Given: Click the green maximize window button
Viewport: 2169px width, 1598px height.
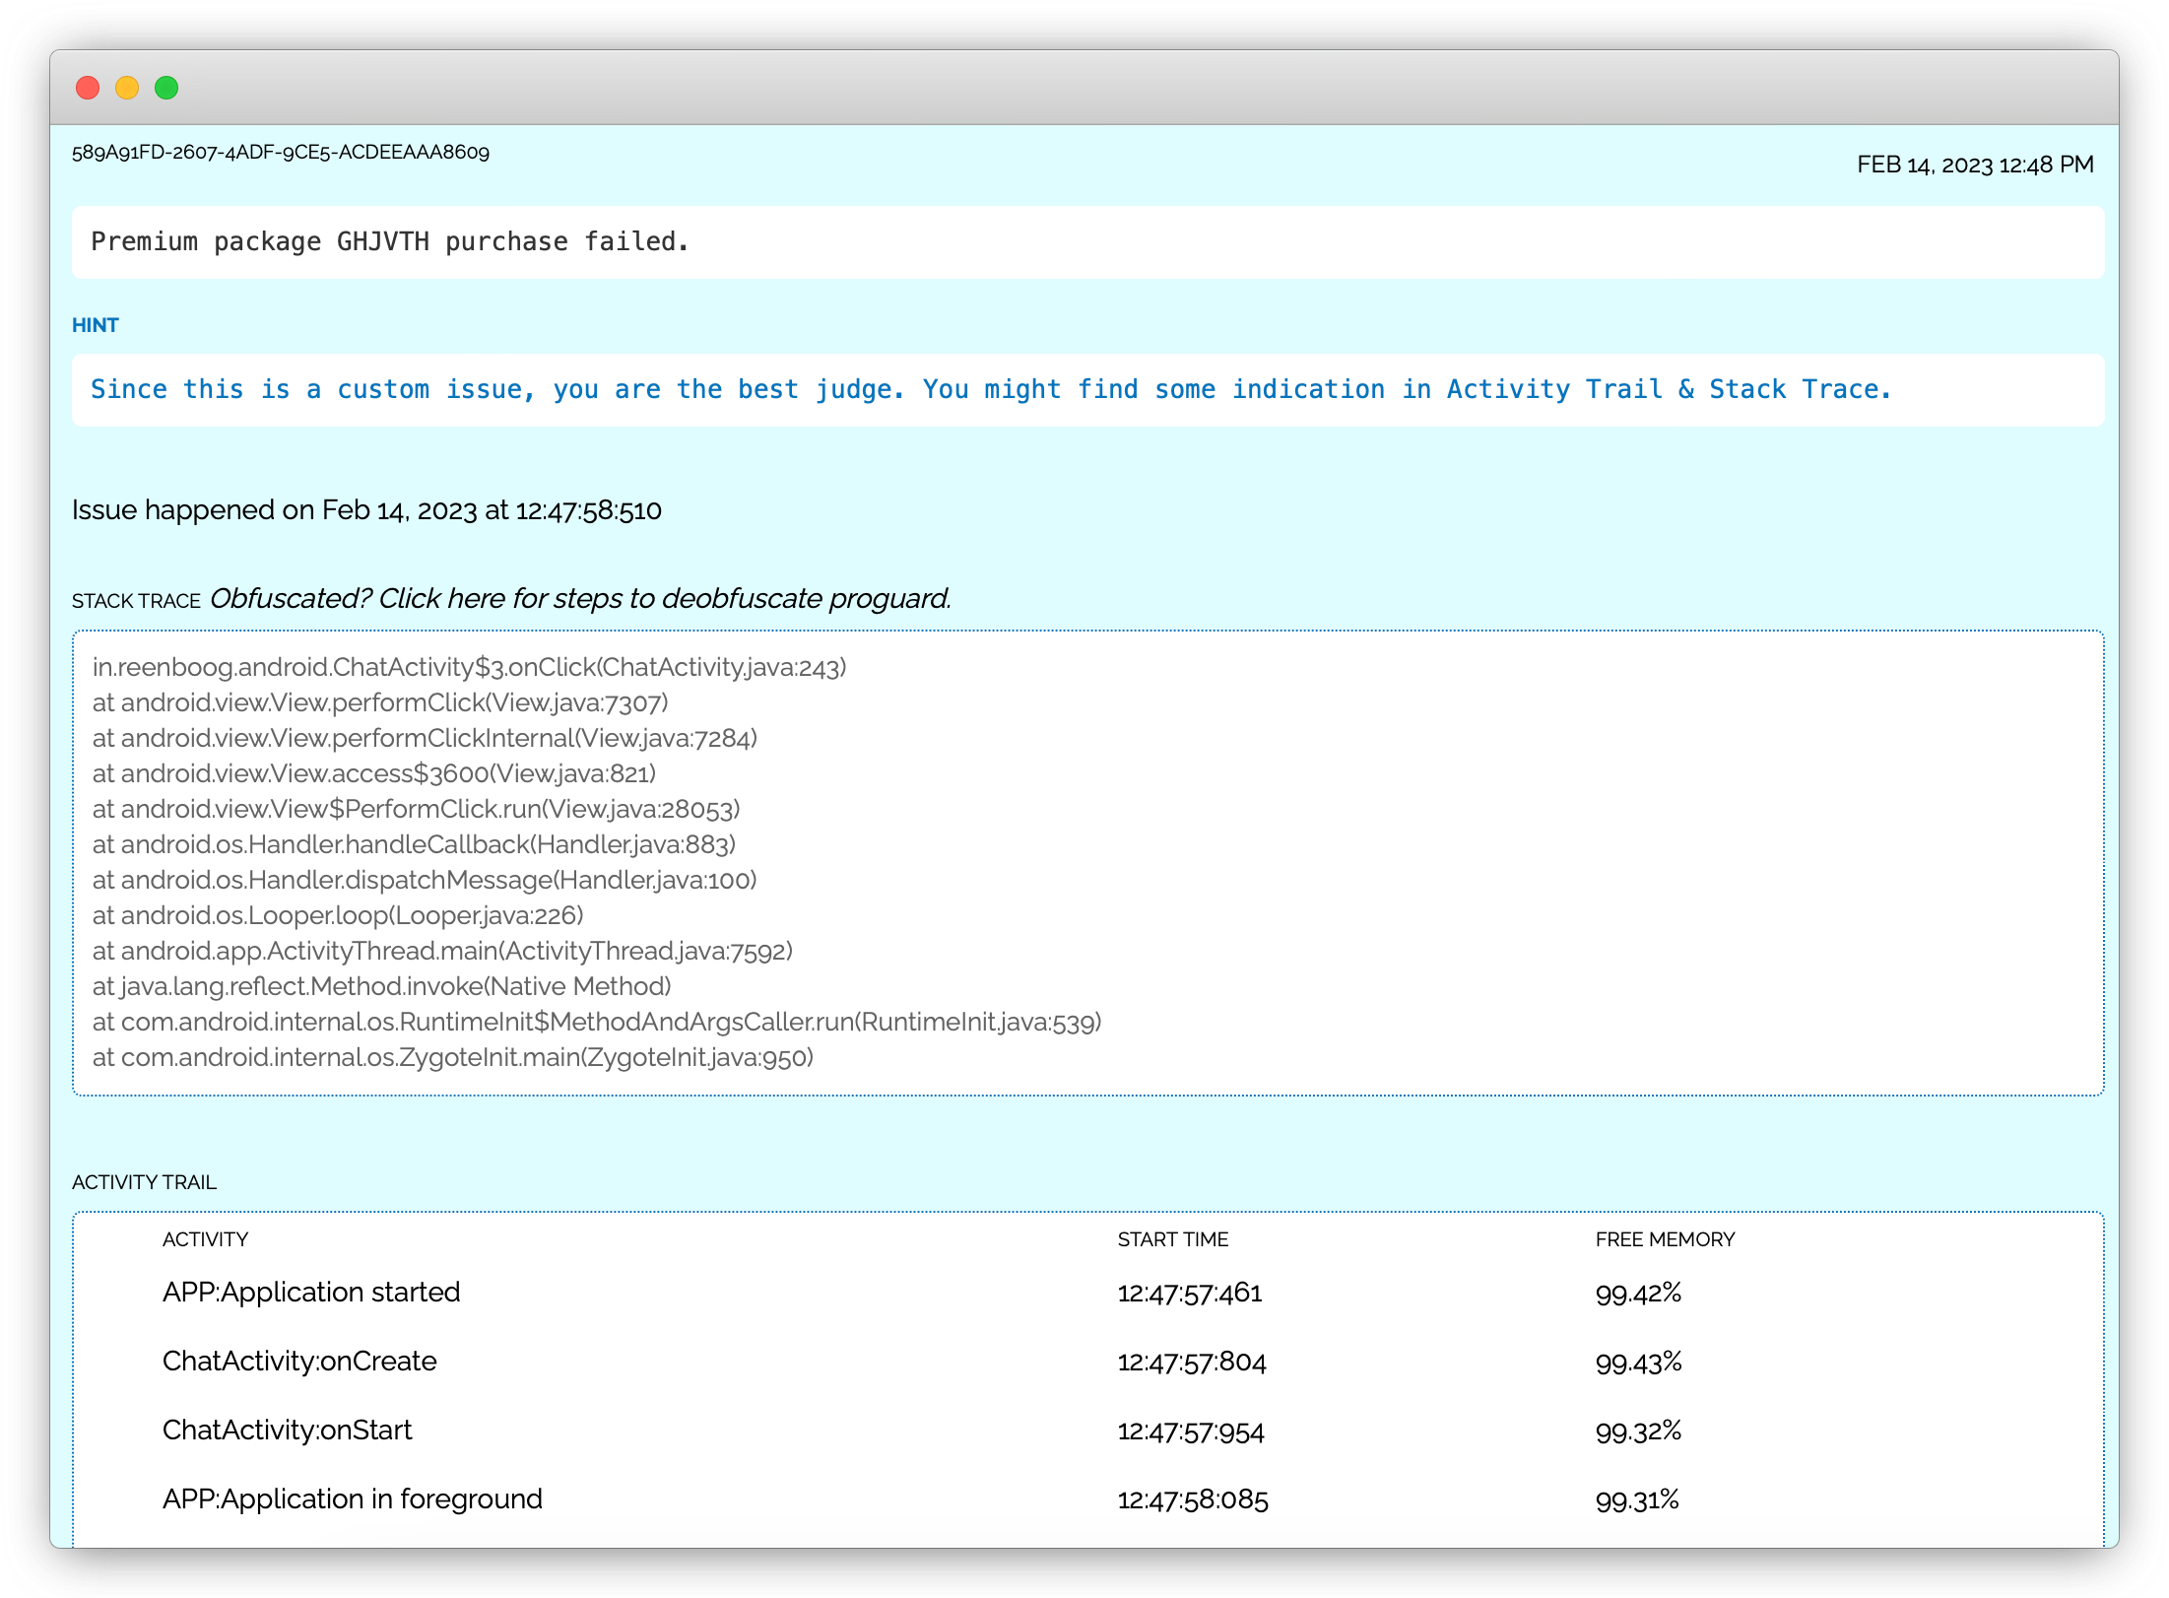Looking at the screenshot, I should click(166, 88).
